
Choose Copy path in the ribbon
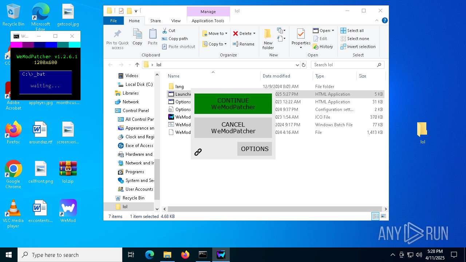tap(175, 39)
